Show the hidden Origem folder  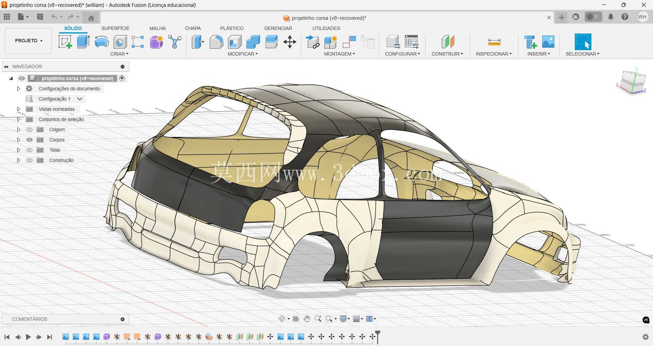click(x=29, y=130)
